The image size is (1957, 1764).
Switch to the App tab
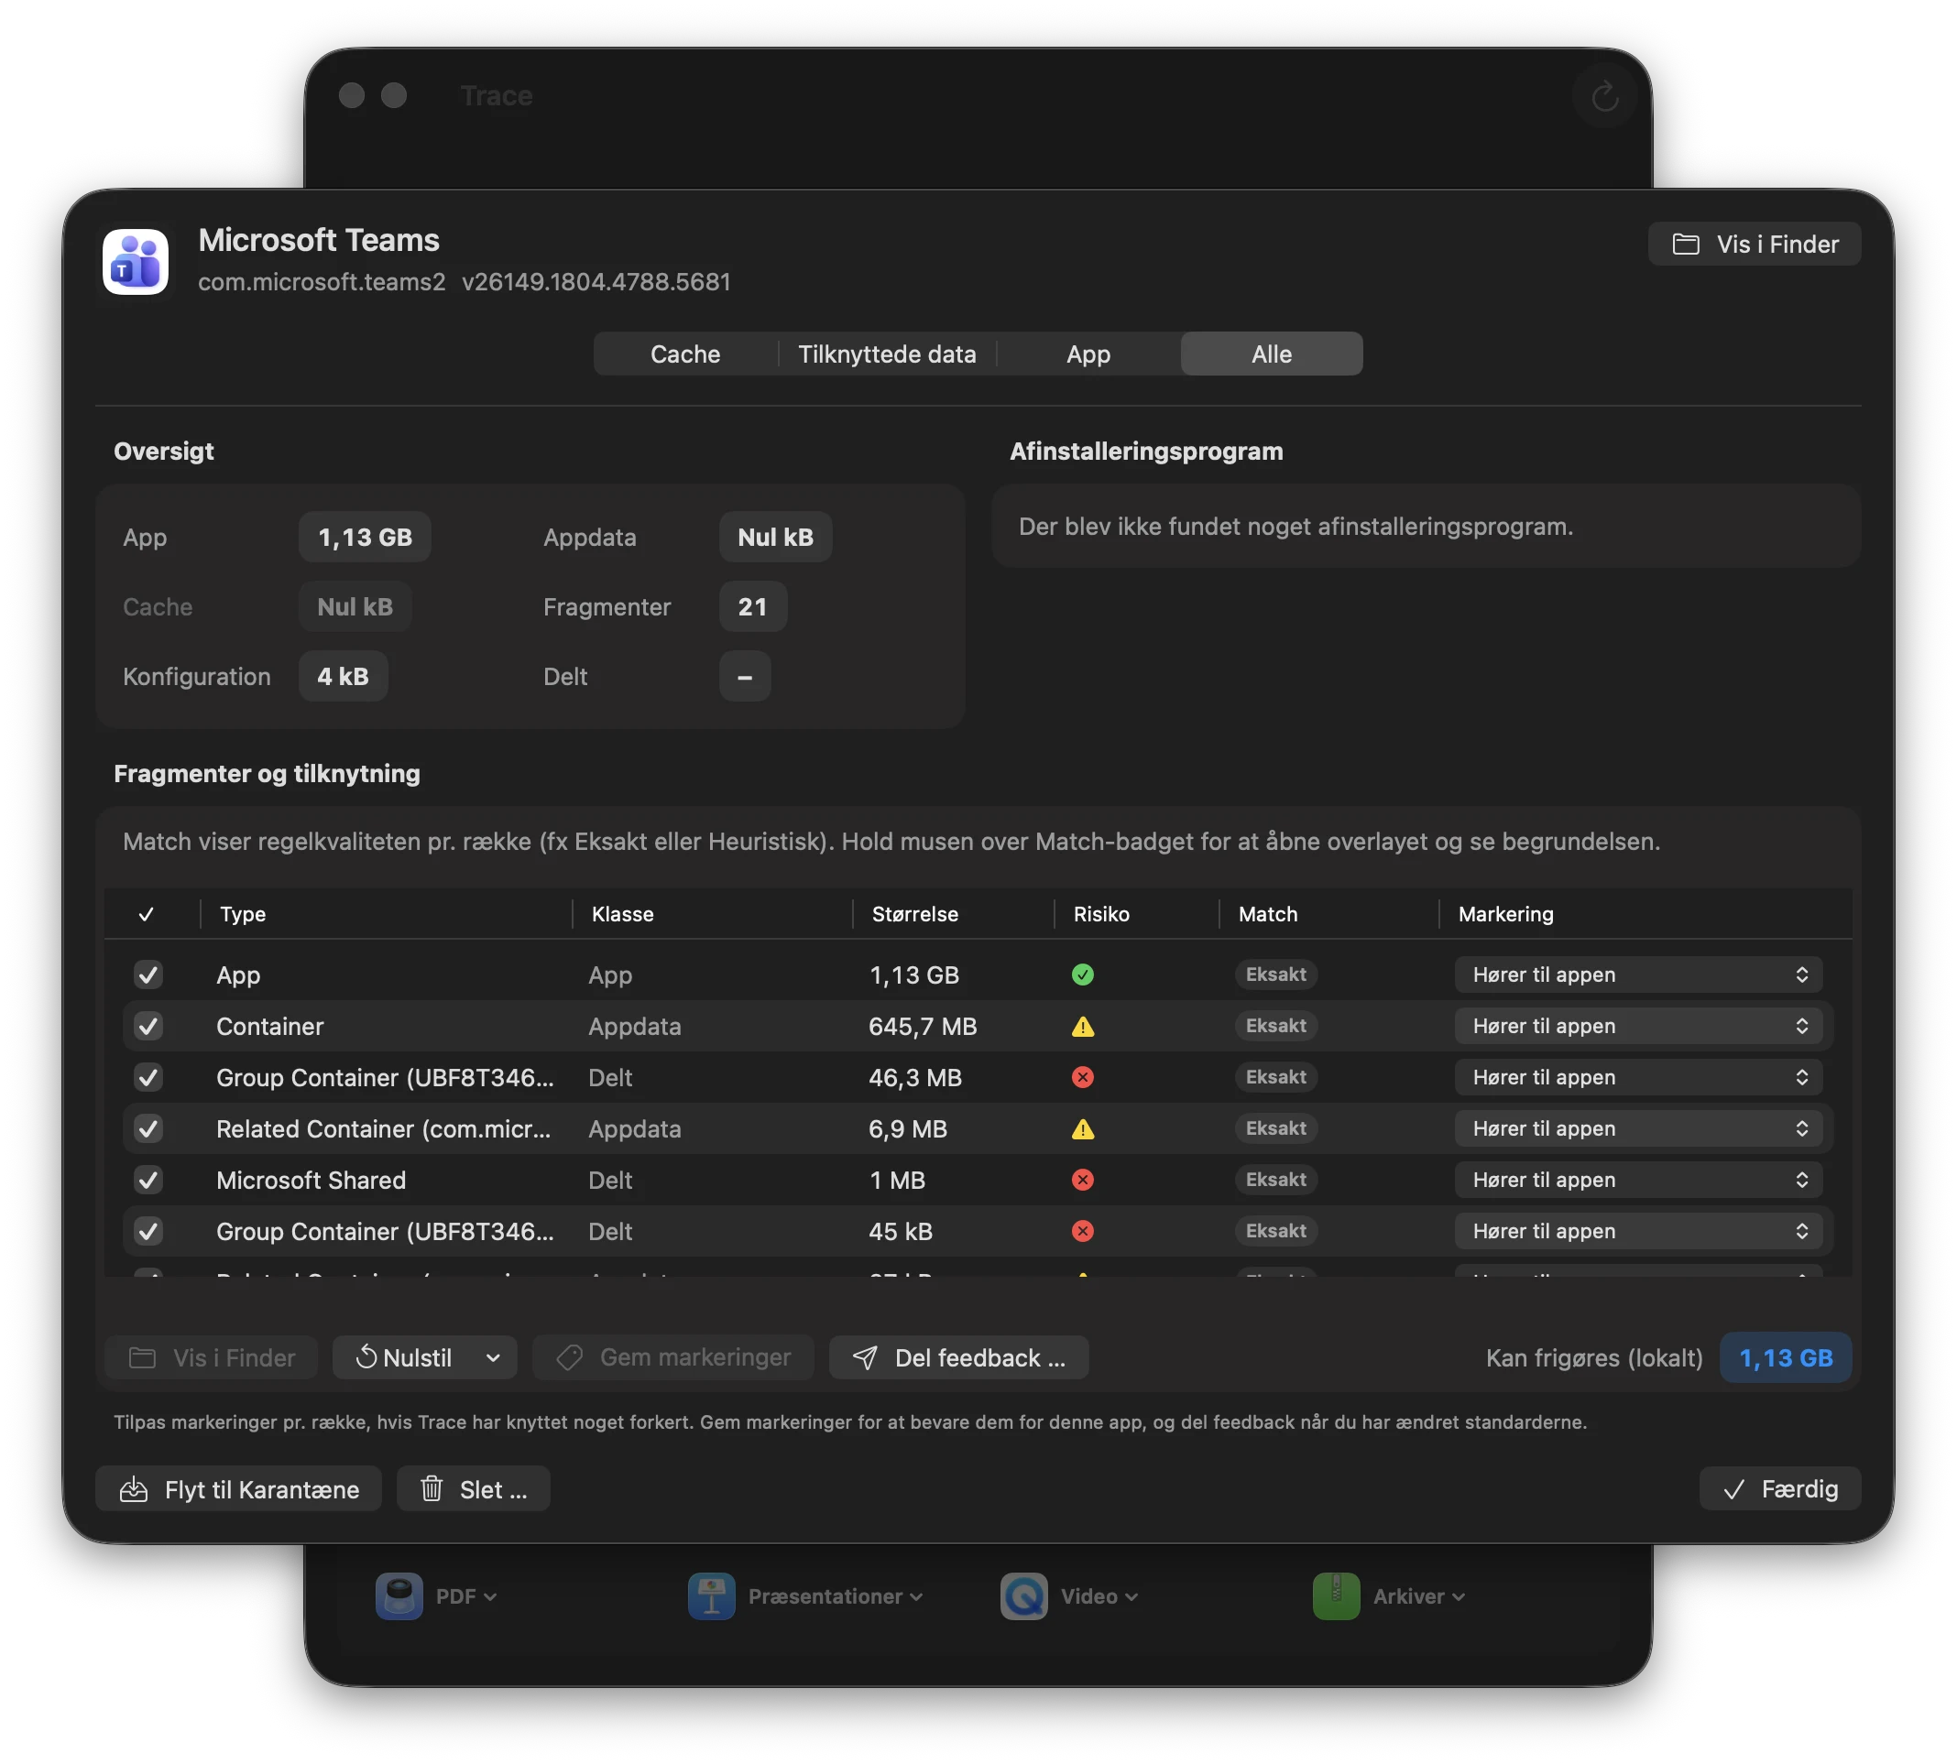coord(1088,354)
